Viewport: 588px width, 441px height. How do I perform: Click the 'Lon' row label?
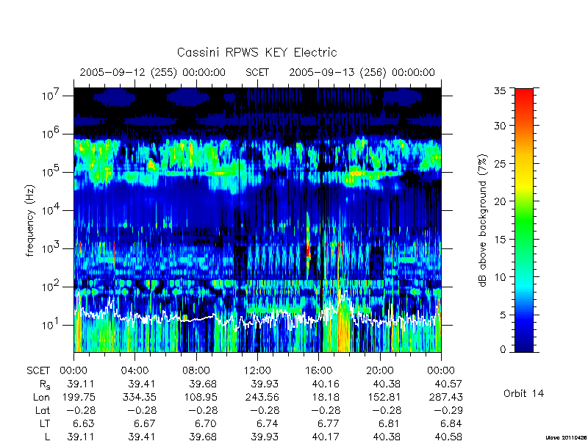41,397
